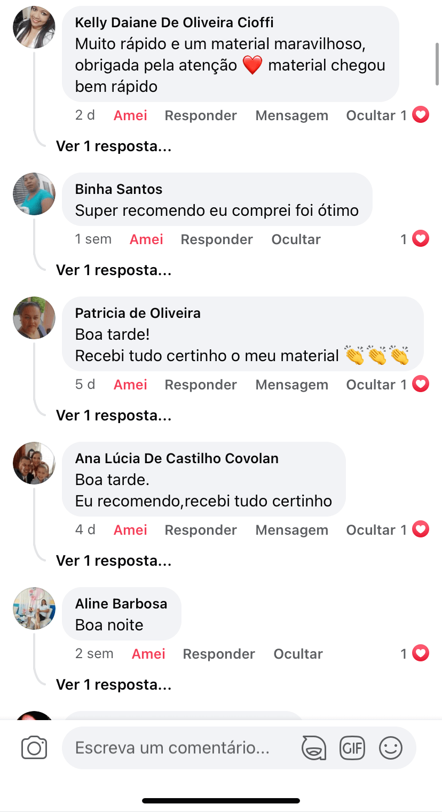The height and width of the screenshot is (812, 442).
Task: Open the sticker picker in comment box
Action: pos(314,747)
